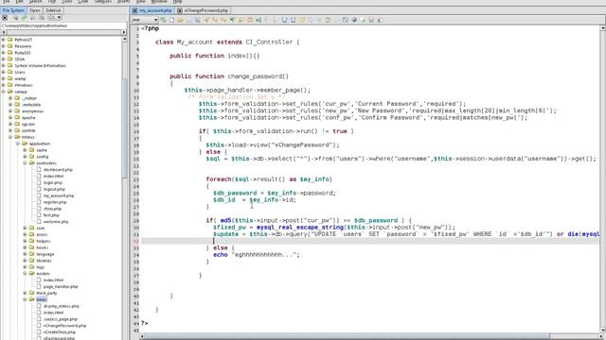Select the wamp folder
Screen dimensions: 606x340
click(20, 78)
